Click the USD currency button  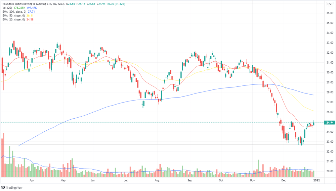(330, 4)
